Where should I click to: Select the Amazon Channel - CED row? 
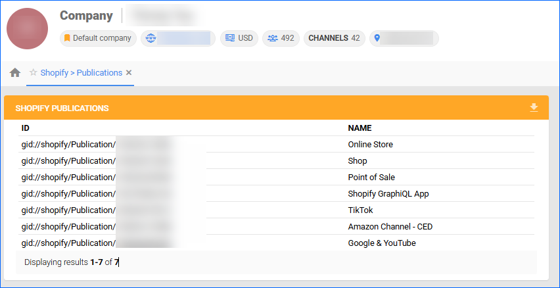tap(390, 227)
